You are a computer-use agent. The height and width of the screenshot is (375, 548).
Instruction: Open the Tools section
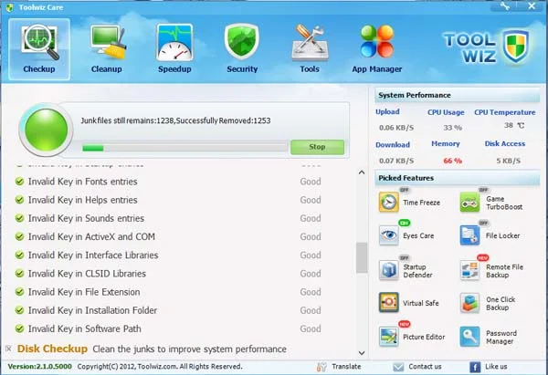click(x=310, y=49)
